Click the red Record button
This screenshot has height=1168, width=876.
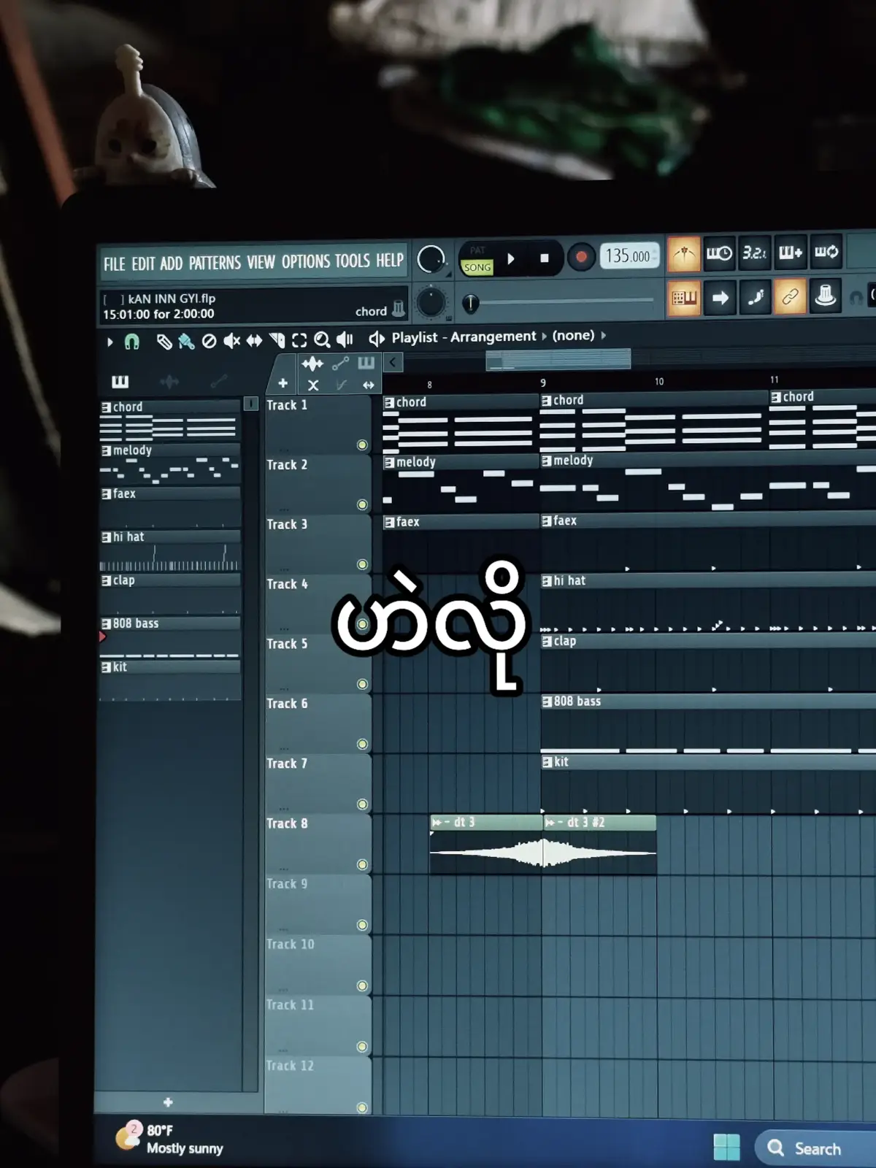click(x=581, y=257)
